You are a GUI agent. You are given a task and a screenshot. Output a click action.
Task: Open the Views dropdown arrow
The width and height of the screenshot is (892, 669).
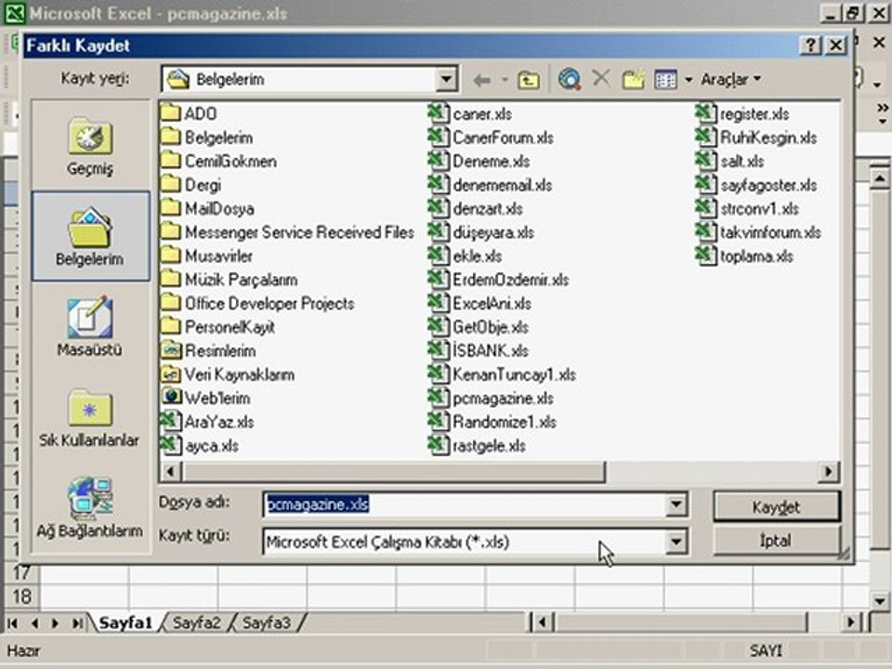689,79
